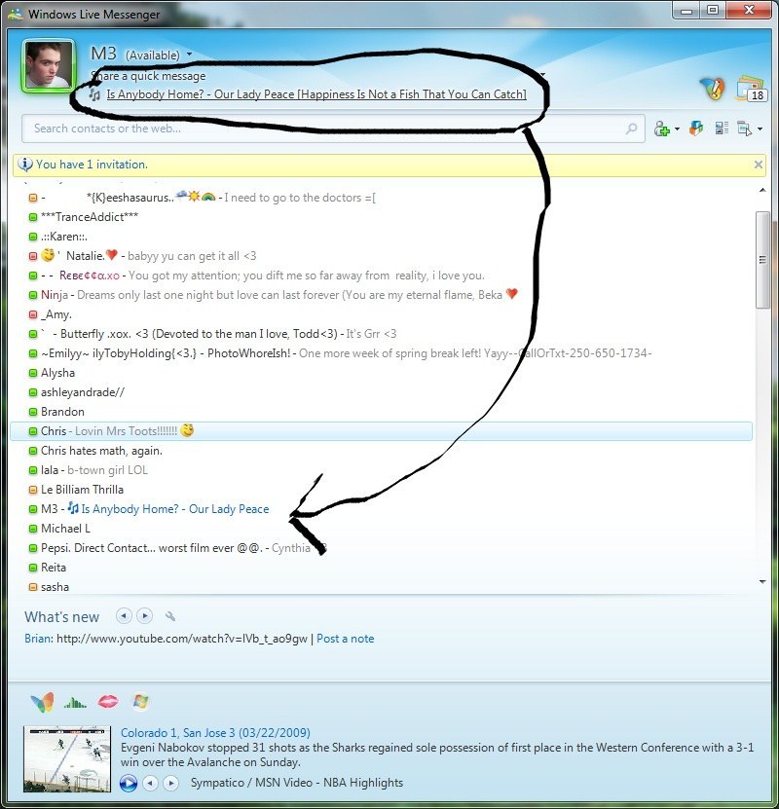This screenshot has width=779, height=809.
Task: Click the status icon next to Reita
Action: coord(33,568)
